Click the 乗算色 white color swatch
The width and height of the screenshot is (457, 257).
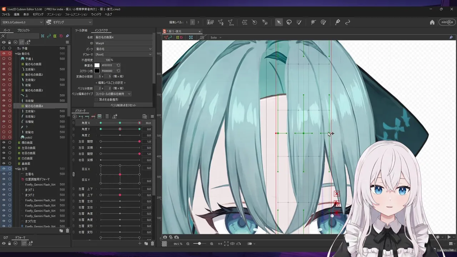coord(97,65)
